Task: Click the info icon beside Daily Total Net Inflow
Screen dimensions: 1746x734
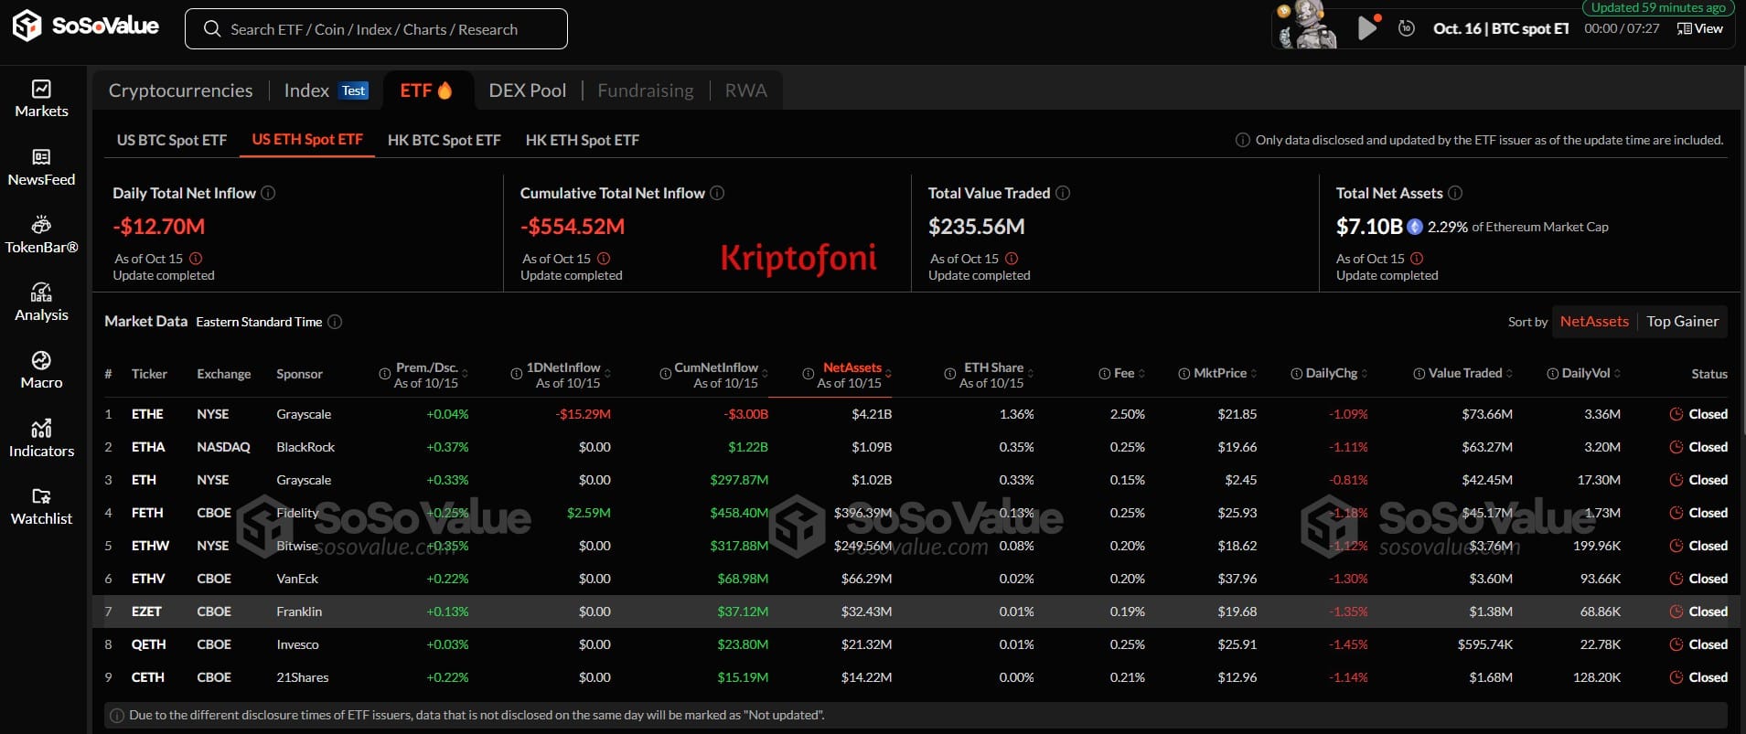Action: [x=268, y=193]
